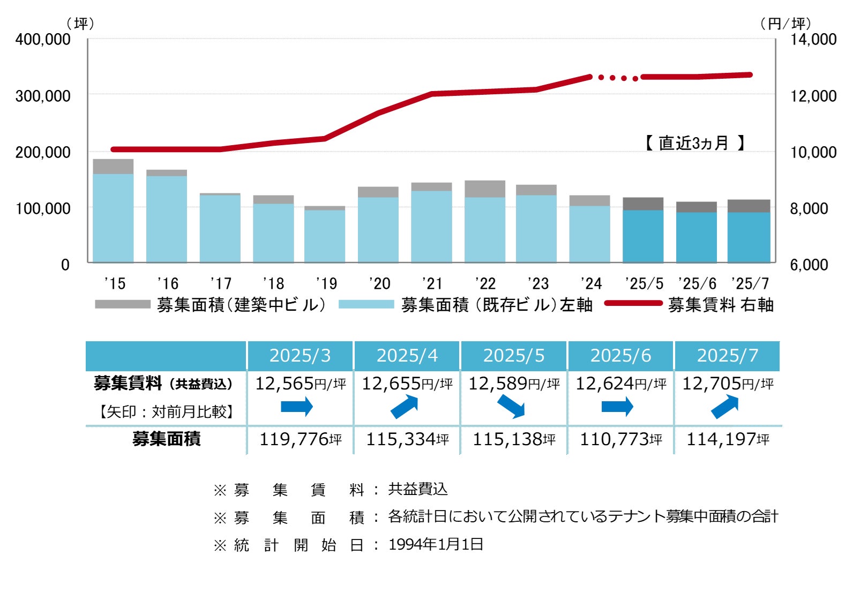The image size is (868, 615).
Task: Click the flat blue arrow under 2025/3
Action: [297, 407]
